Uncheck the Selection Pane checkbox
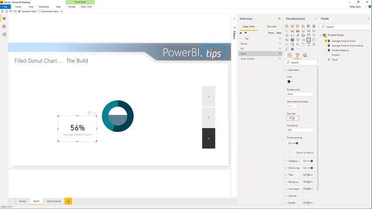The height and width of the screenshot is (209, 372). [x=19, y=11]
